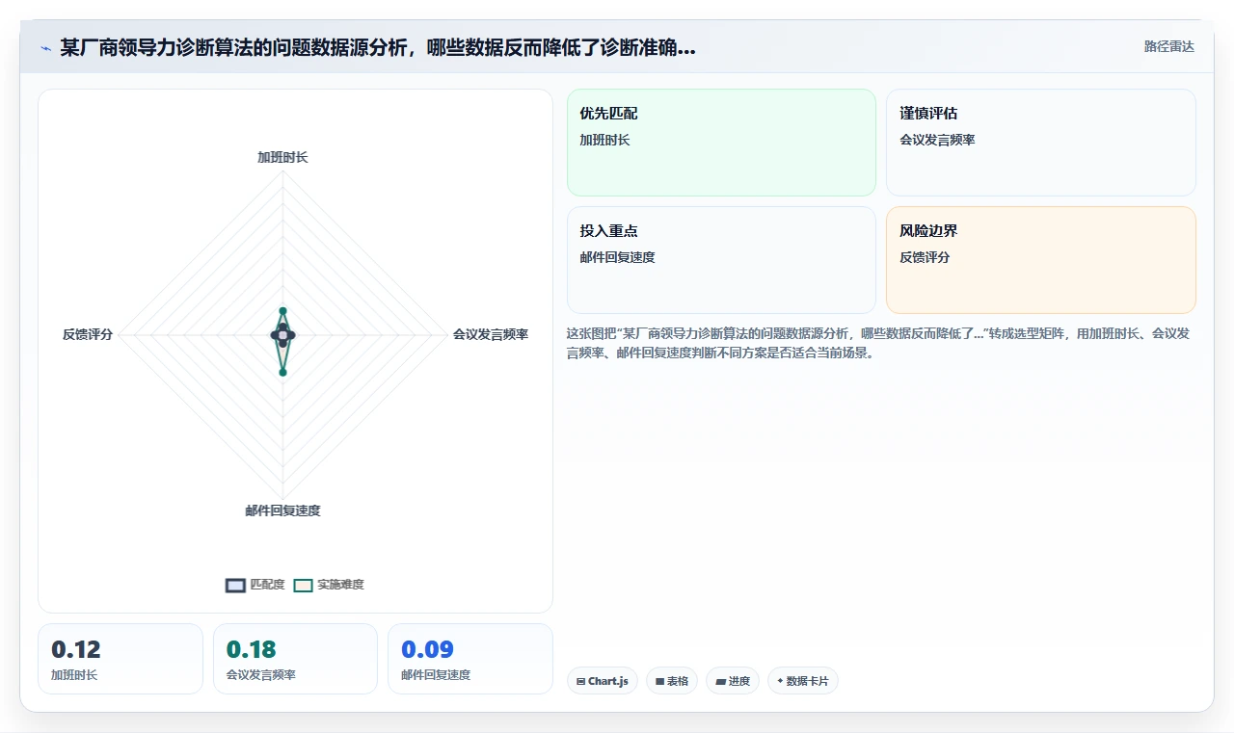Toggle the 匹配度 legend swatch
Image resolution: width=1234 pixels, height=733 pixels.
point(235,585)
